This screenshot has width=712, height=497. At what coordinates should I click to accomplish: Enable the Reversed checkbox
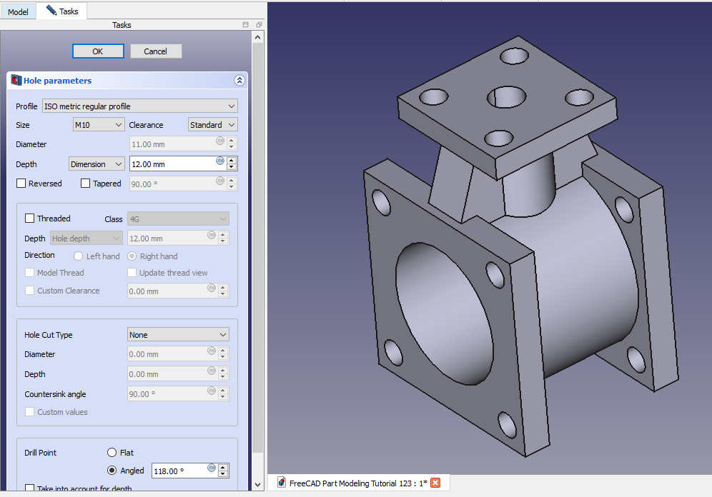point(21,184)
